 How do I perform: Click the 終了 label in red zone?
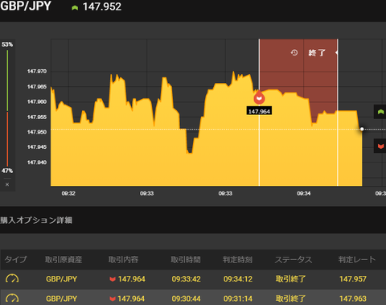[x=317, y=52]
